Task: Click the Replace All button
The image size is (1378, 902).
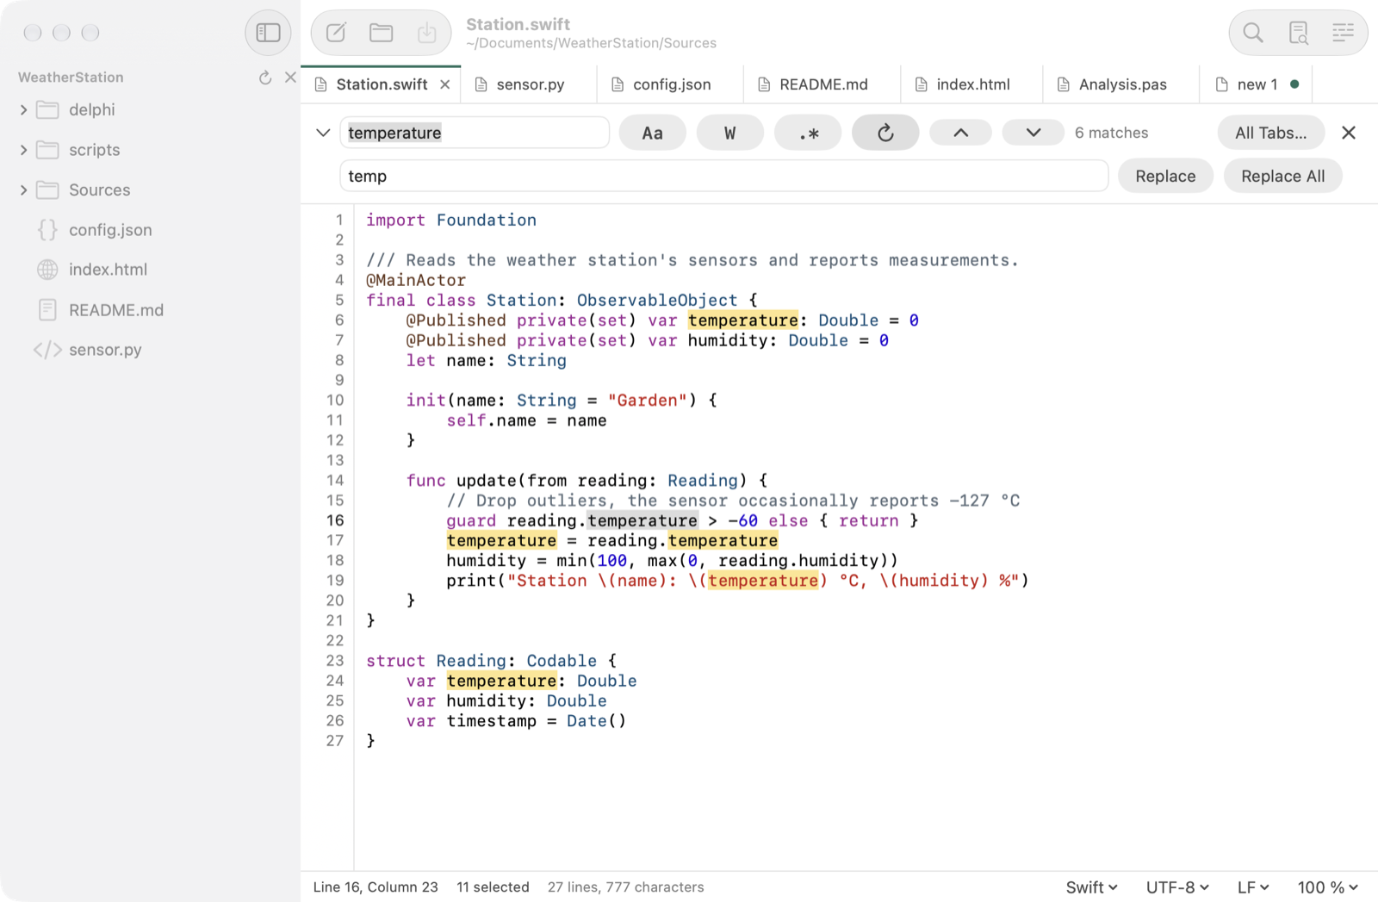Action: 1282,176
